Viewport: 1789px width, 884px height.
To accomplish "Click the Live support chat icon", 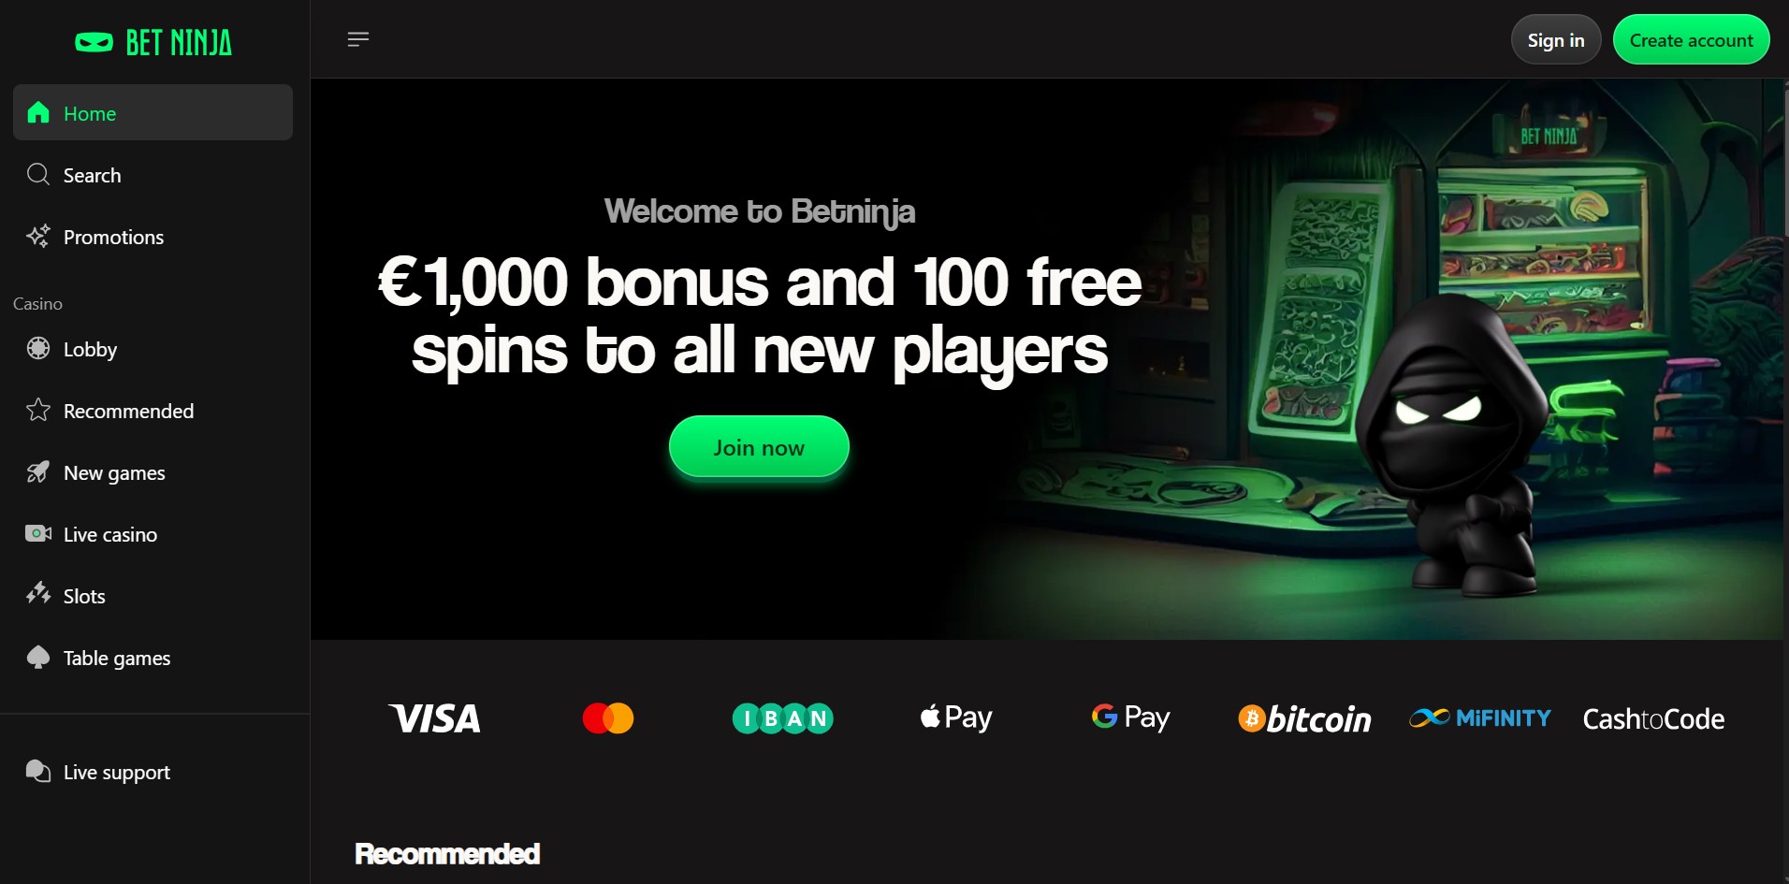I will 38,771.
